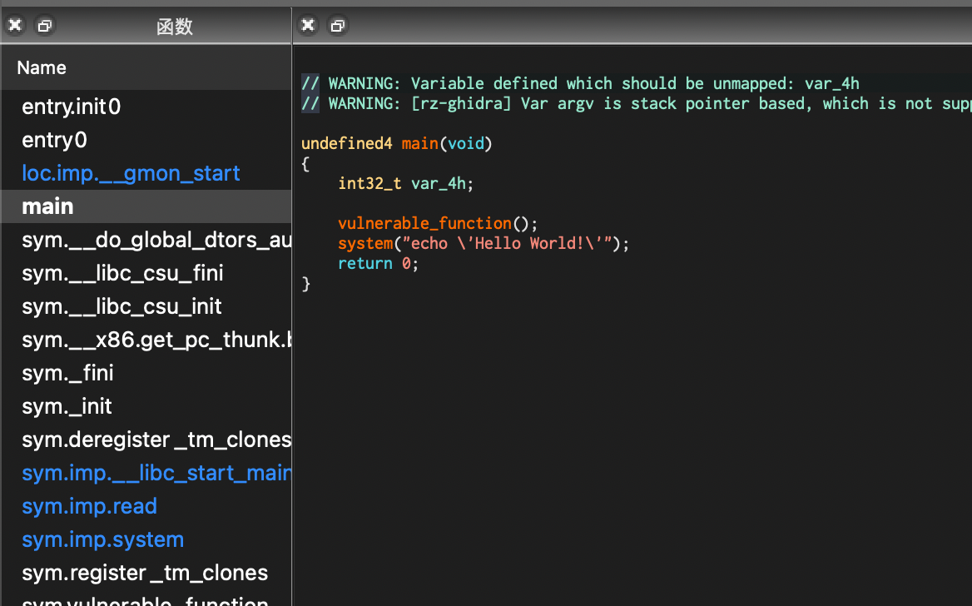This screenshot has height=606, width=972.
Task: Select sym.__x86.get_pc_thunk function entry
Action: (156, 340)
